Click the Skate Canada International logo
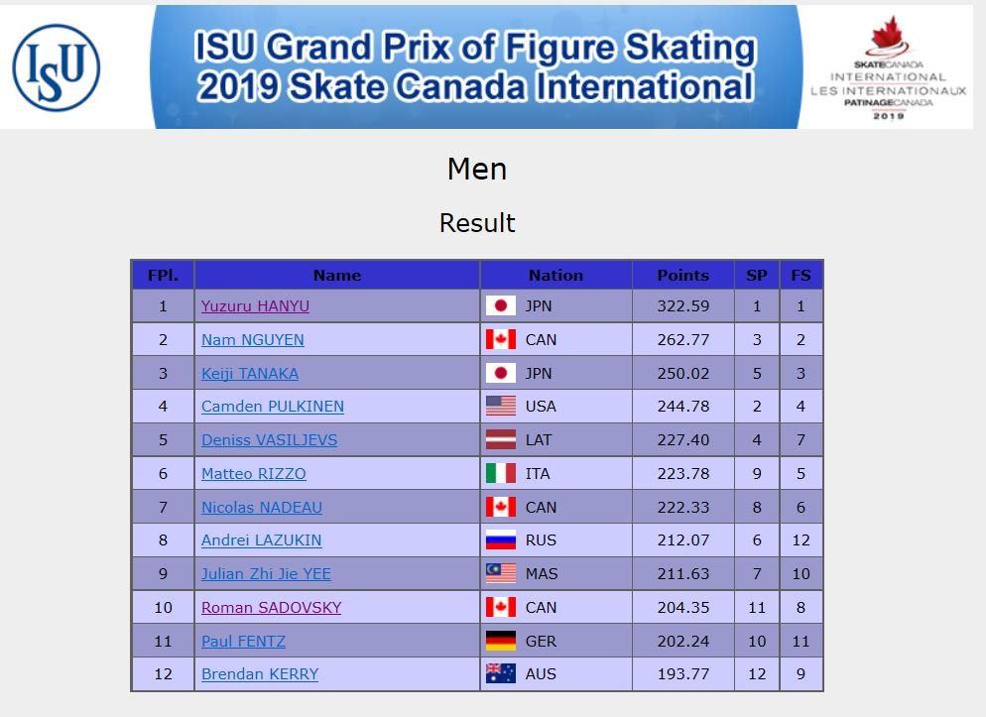 [x=888, y=67]
